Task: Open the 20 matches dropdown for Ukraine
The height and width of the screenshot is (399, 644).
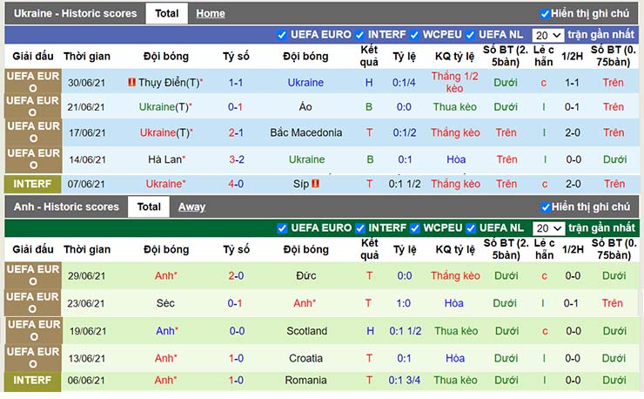Action: (x=548, y=36)
